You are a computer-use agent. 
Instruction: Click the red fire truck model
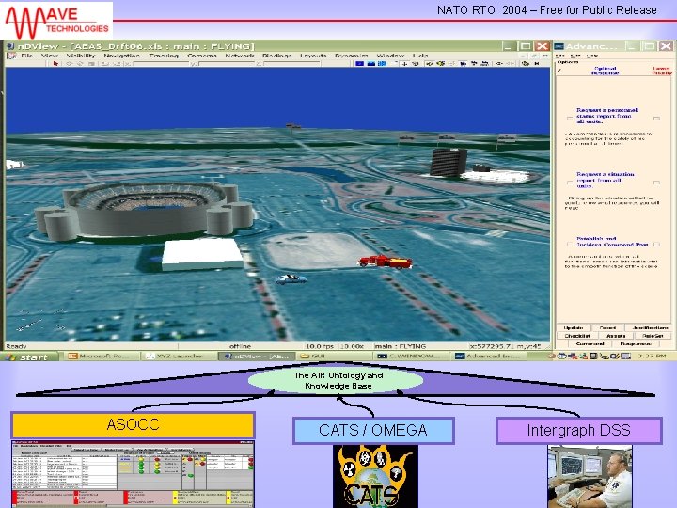tap(386, 262)
